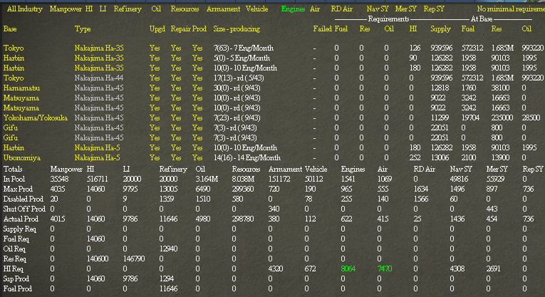Click In Pool Resources value 8.038M
Screen dimensions: 545x297
242,179
